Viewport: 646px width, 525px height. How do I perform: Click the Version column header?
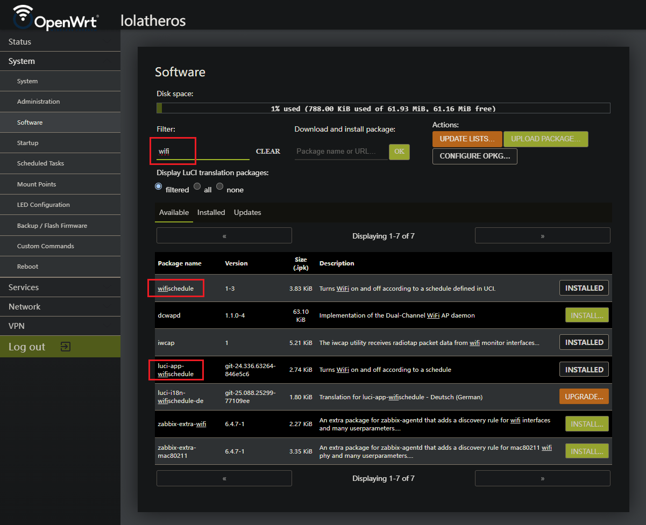coord(236,263)
